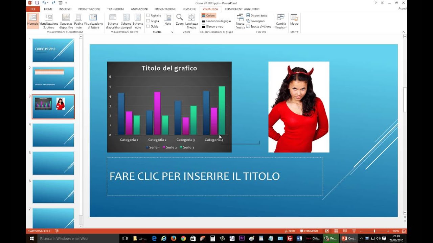Open undo history dropdown arrow

click(48, 3)
